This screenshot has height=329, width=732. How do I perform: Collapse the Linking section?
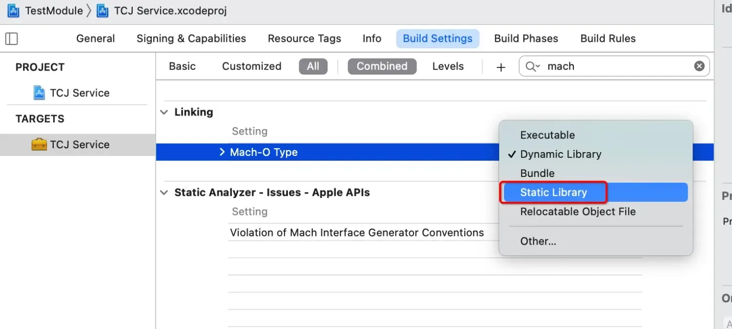[164, 112]
